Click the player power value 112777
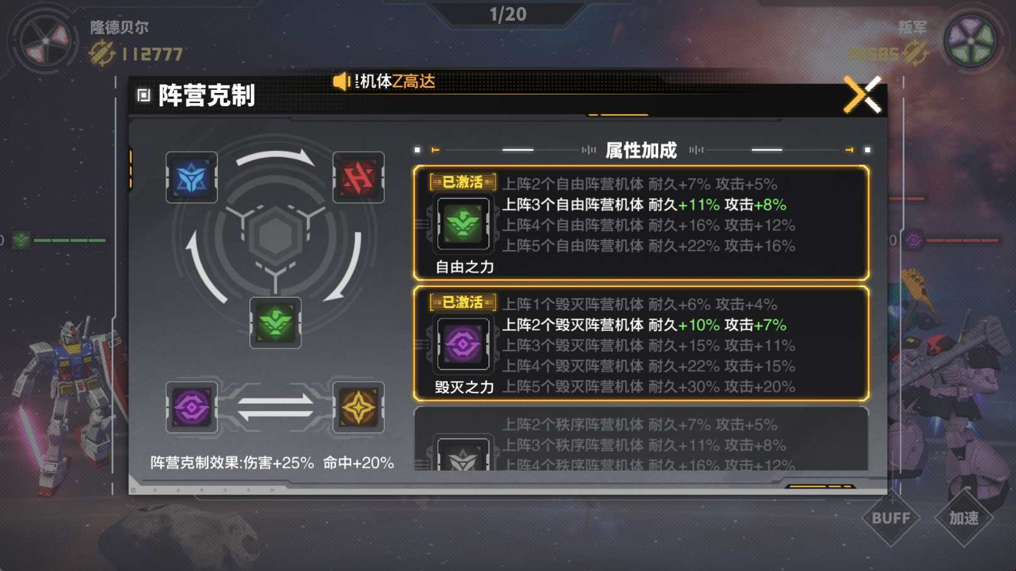Image resolution: width=1016 pixels, height=571 pixels. point(153,54)
